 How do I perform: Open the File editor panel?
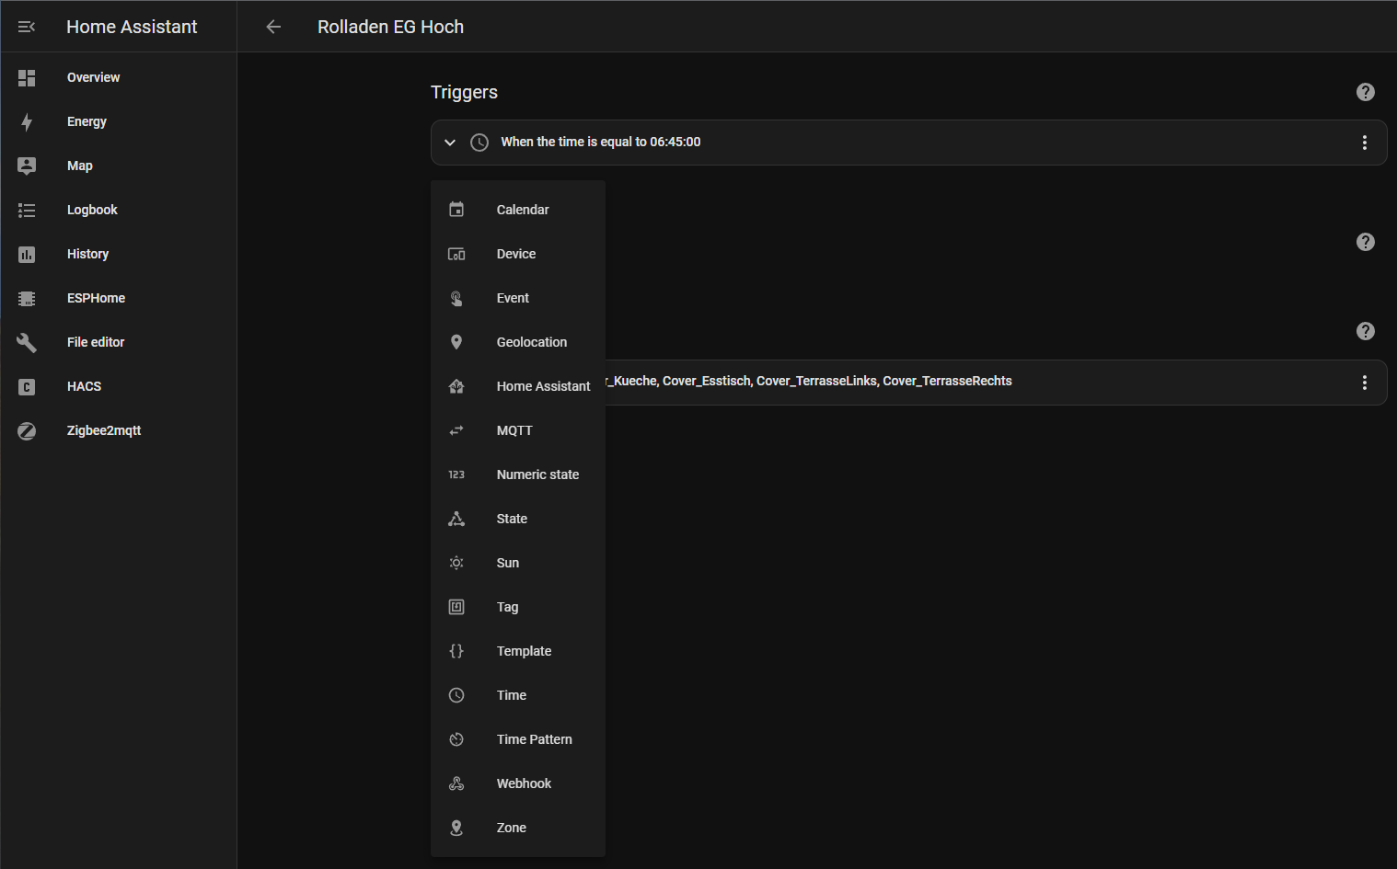[95, 342]
